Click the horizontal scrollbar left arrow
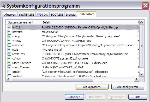 click(9, 79)
